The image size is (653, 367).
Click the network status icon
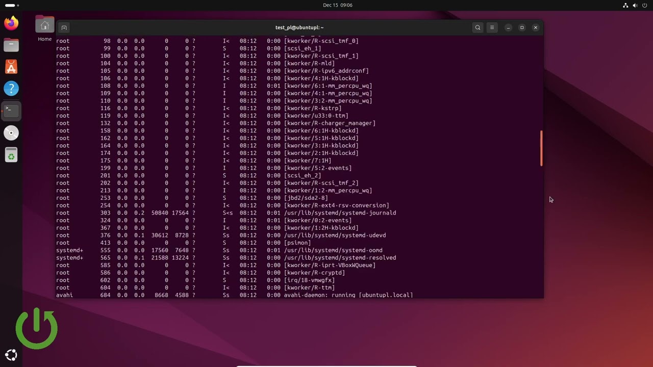pos(626,5)
